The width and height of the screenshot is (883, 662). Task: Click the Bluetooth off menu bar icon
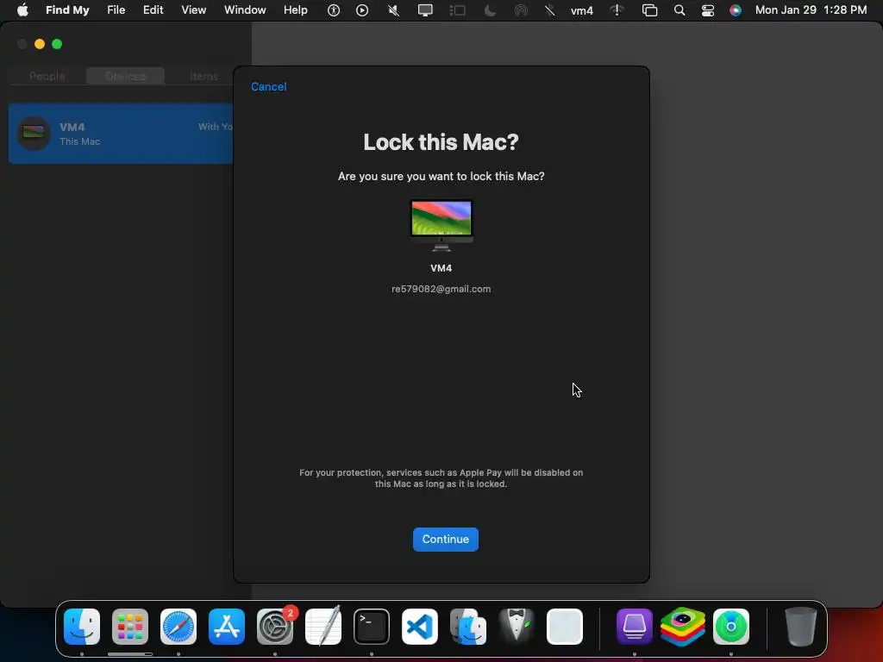point(549,10)
